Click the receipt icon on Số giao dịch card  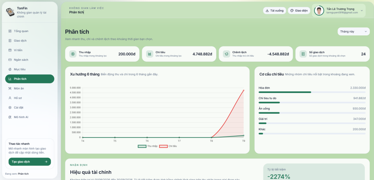point(303,54)
